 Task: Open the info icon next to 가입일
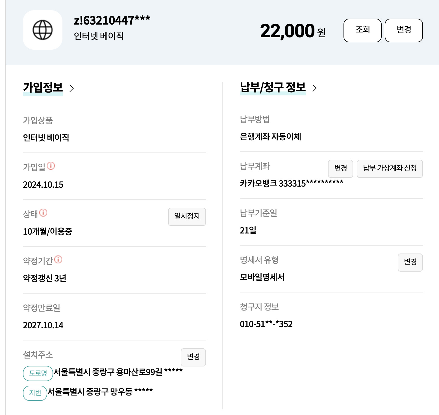[51, 166]
